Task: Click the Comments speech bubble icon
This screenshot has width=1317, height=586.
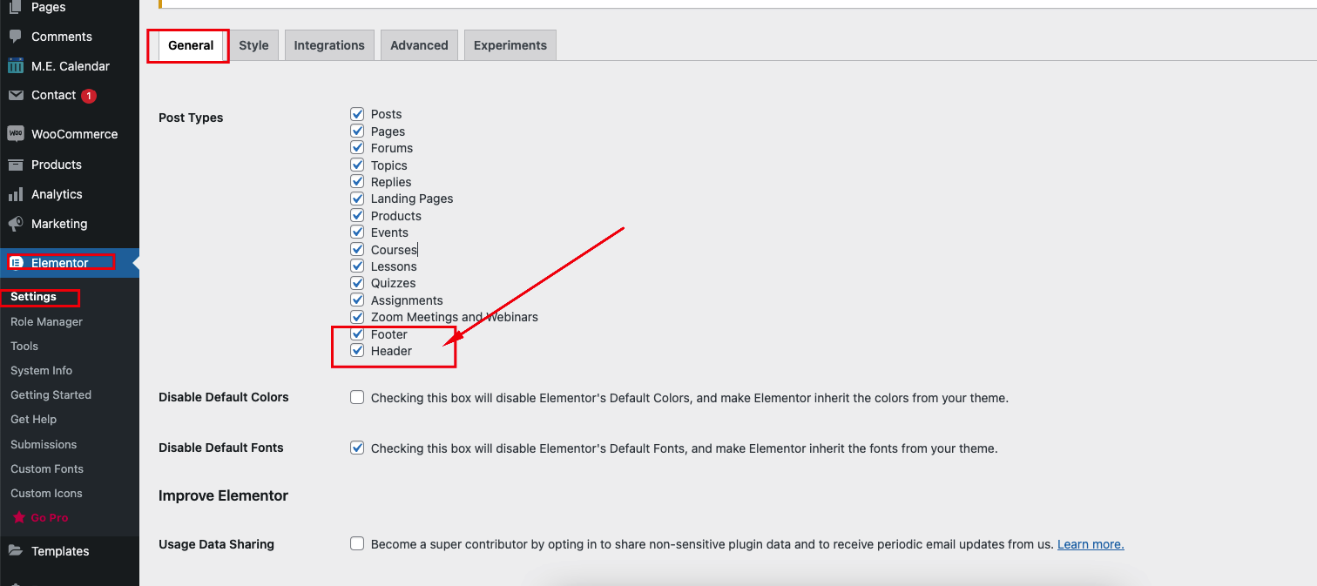Action: tap(16, 37)
